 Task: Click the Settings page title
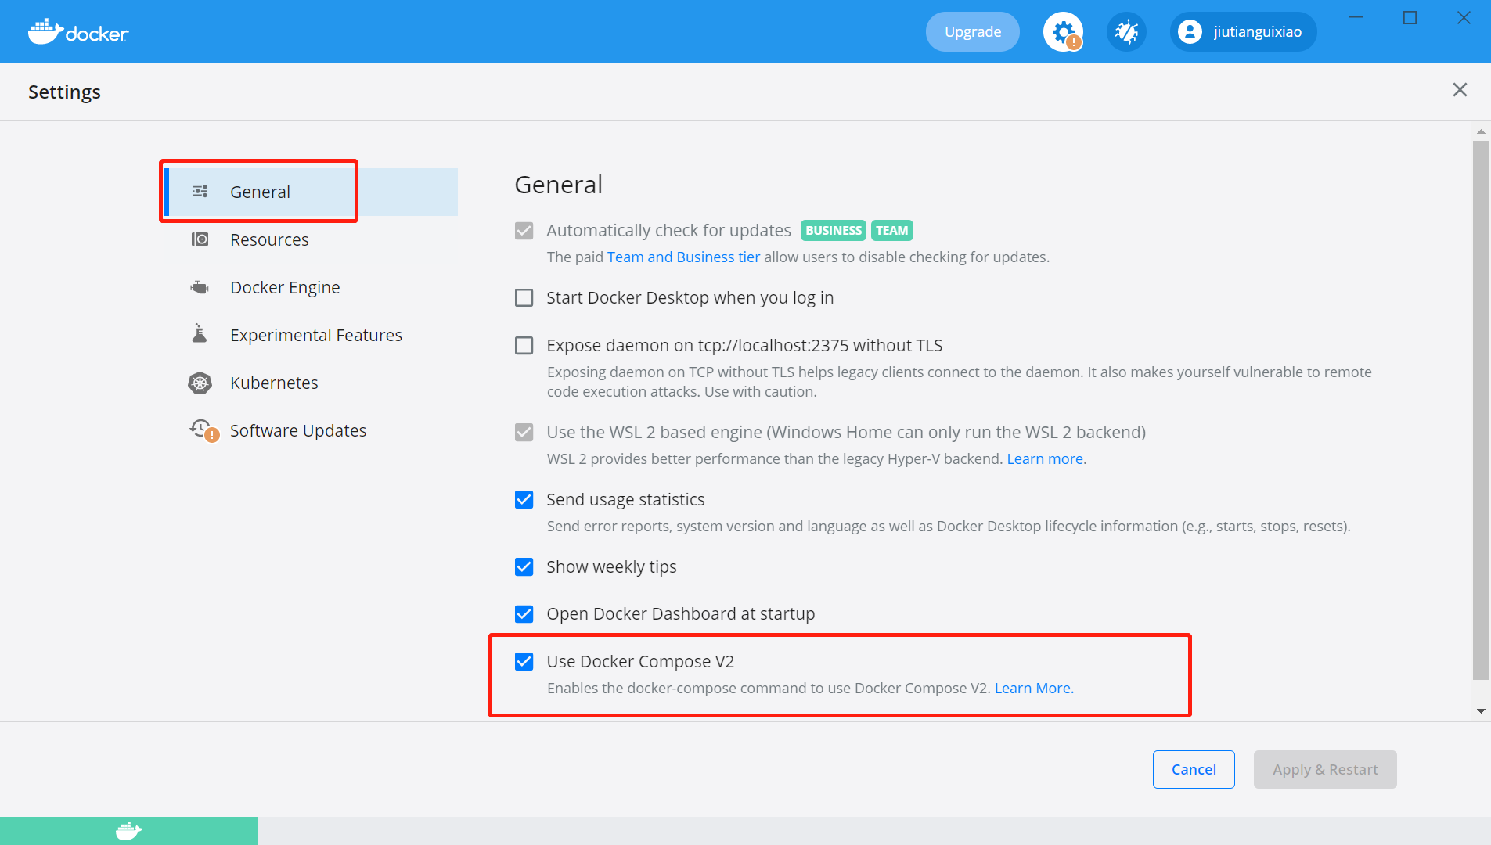pos(64,92)
